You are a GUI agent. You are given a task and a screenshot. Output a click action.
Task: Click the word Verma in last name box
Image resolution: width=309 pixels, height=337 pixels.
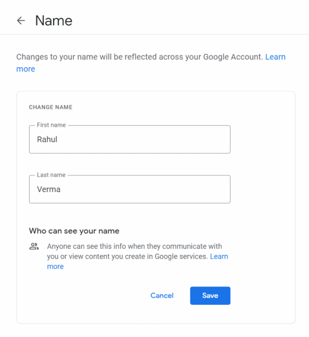point(49,189)
